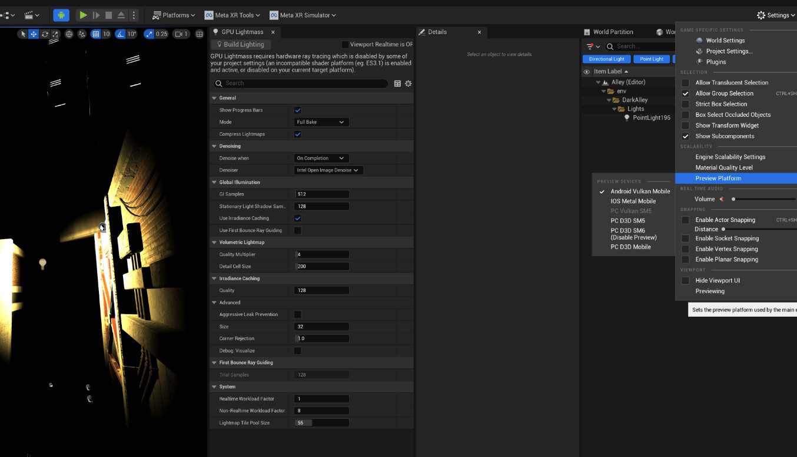797x457 pixels.
Task: Click the Point Light filter button
Action: click(x=651, y=59)
